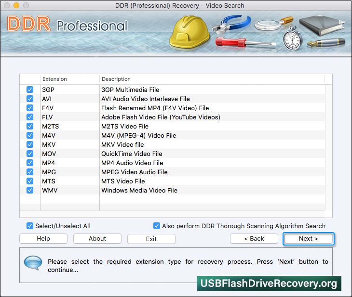Click the fountain pen icon
Viewport: 352px width, 297px height.
tap(326, 42)
